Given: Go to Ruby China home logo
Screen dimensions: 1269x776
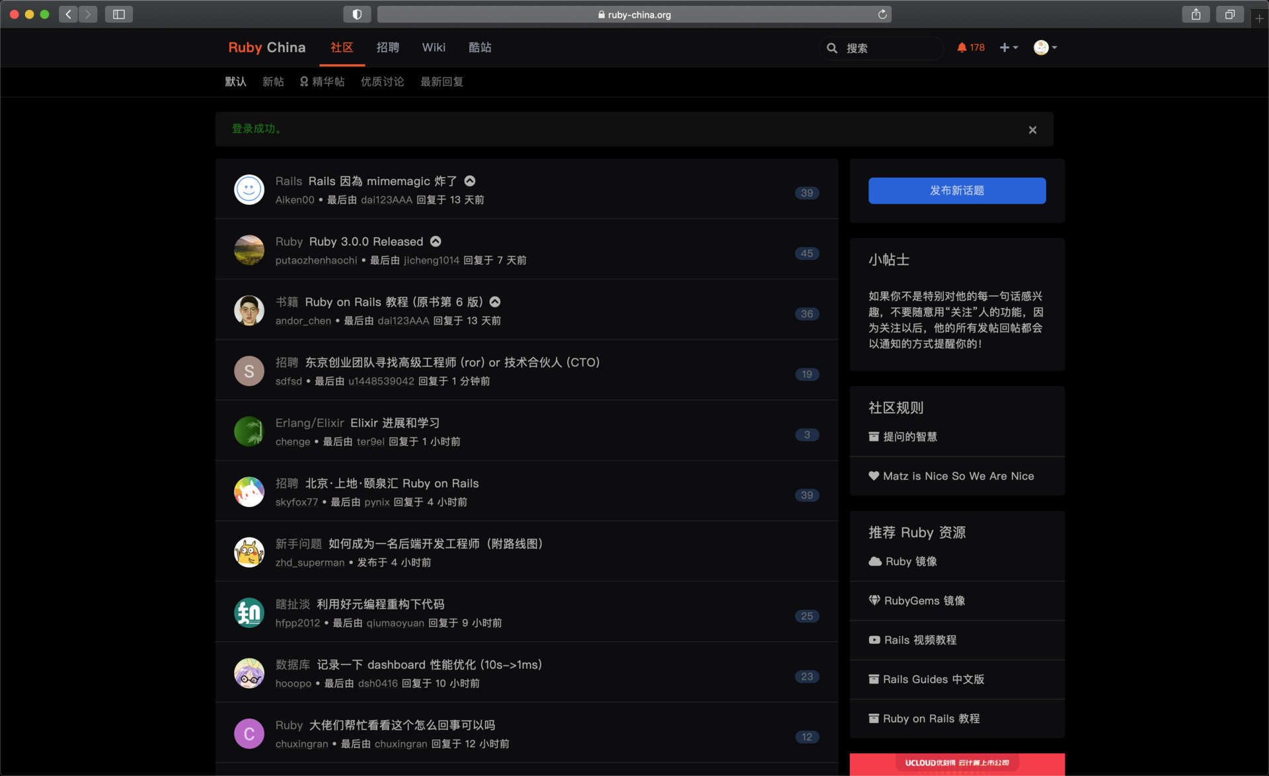Looking at the screenshot, I should pyautogui.click(x=267, y=48).
